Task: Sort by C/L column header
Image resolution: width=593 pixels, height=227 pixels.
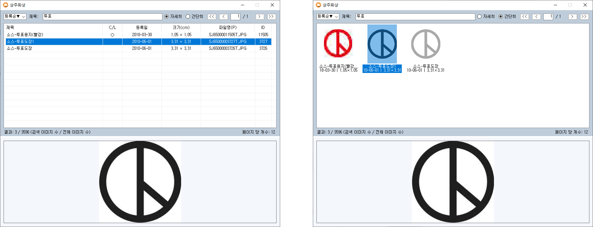Action: [x=112, y=27]
